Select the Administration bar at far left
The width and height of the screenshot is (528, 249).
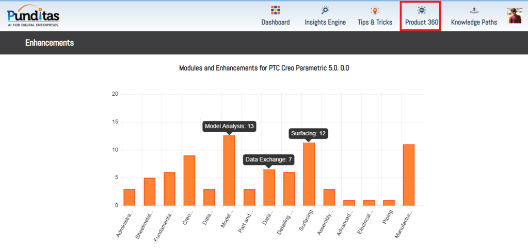[x=129, y=198]
